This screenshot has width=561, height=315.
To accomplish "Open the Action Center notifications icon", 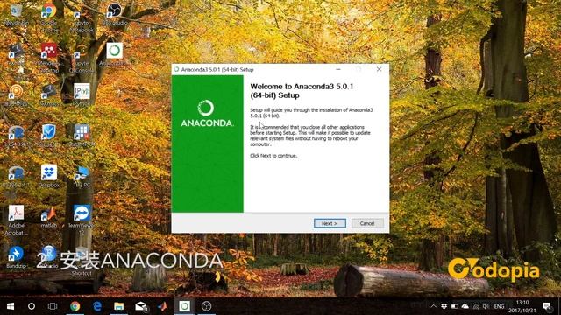I will point(547,306).
